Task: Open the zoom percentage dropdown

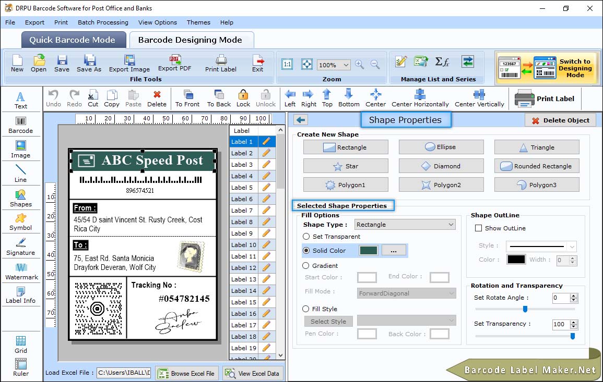Action: tap(346, 65)
